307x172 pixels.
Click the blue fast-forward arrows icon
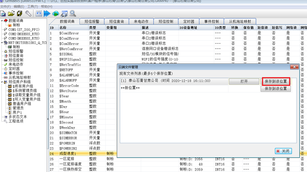tap(47, 14)
